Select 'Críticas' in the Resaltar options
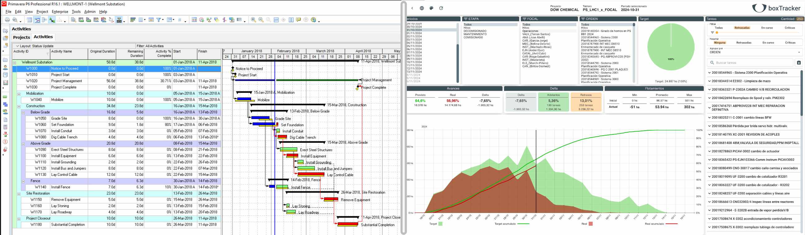 tap(790, 43)
